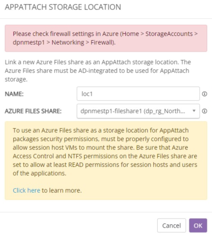Click the info icon beside the Name field

click(x=204, y=94)
